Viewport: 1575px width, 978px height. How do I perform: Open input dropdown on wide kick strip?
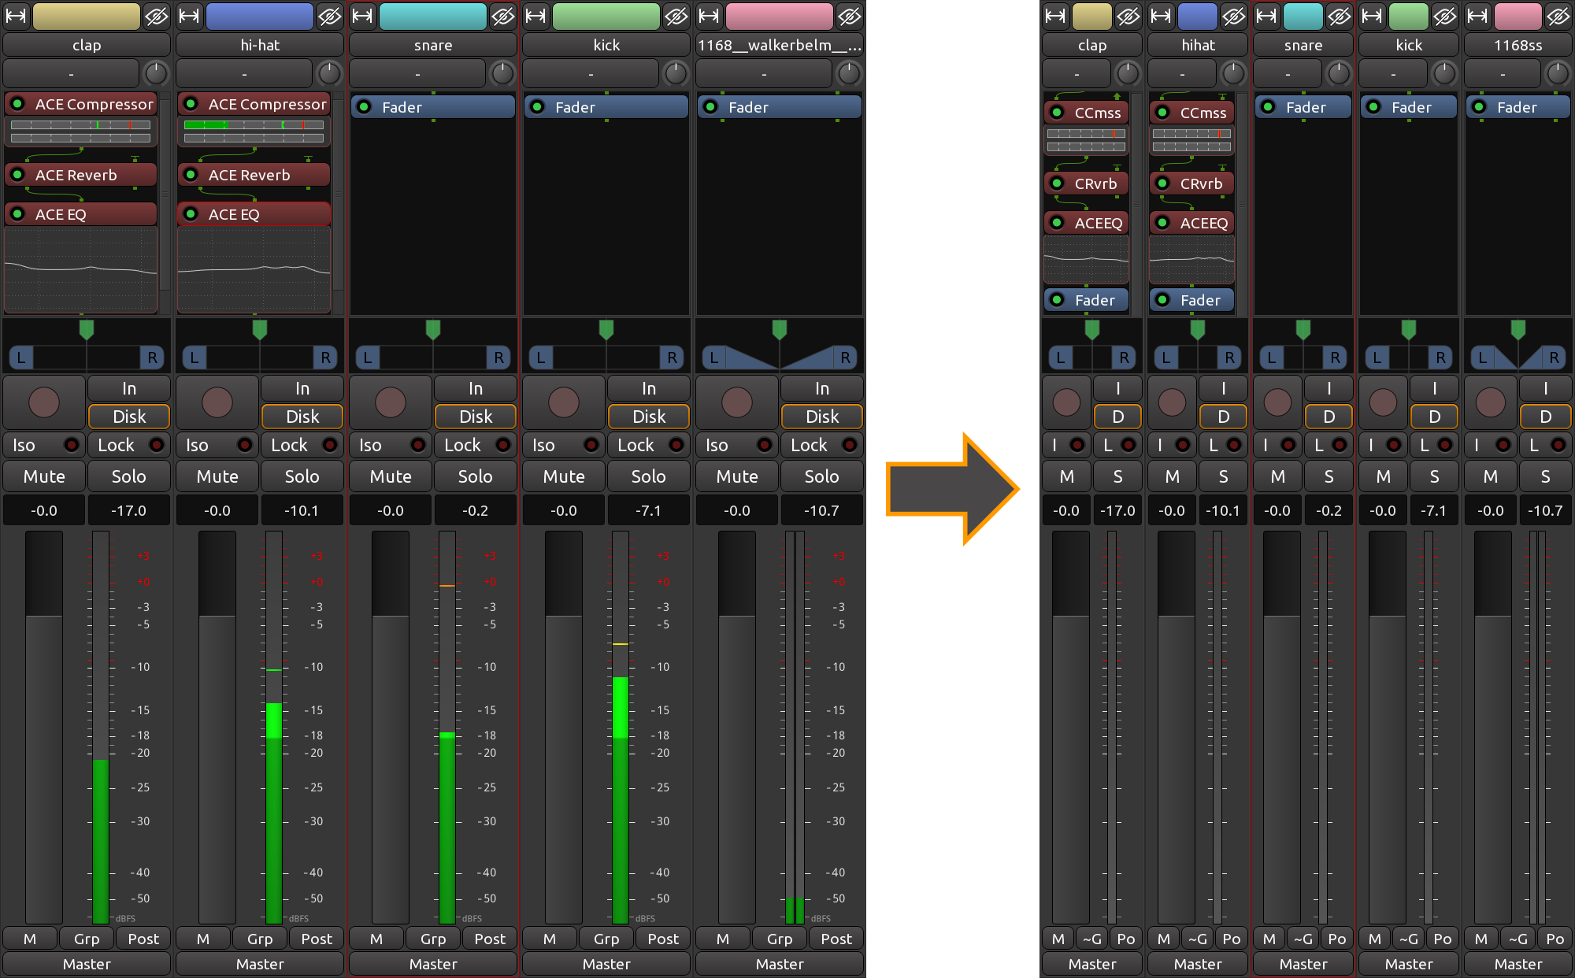point(591,74)
